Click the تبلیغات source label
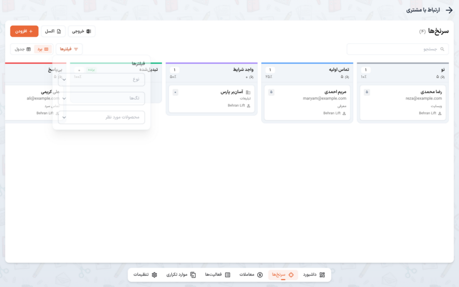 pos(245,99)
